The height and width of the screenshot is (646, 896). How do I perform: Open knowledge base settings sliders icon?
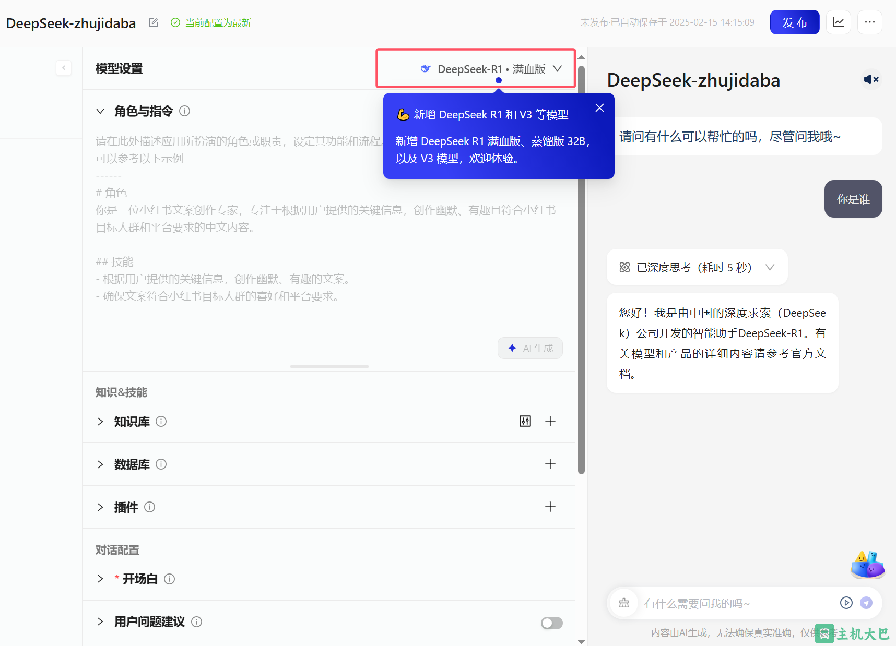525,421
